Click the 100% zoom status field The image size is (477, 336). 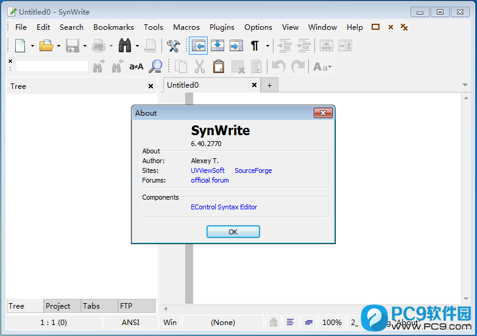[332, 323]
